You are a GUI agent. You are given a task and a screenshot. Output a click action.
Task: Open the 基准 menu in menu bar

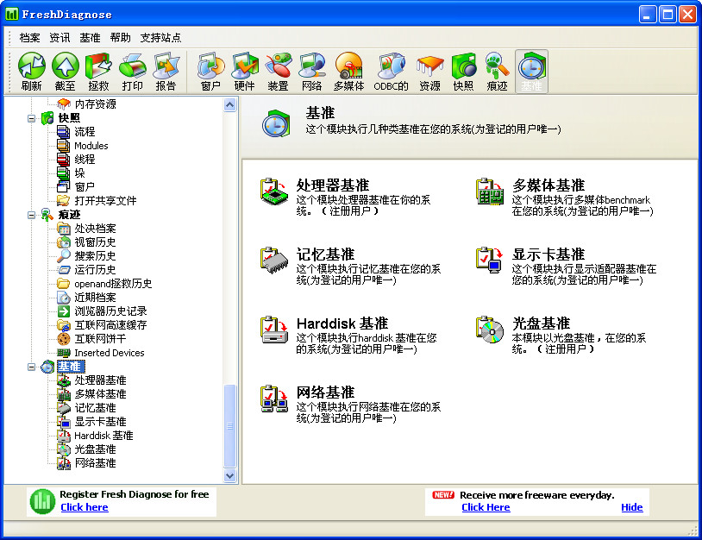[90, 38]
